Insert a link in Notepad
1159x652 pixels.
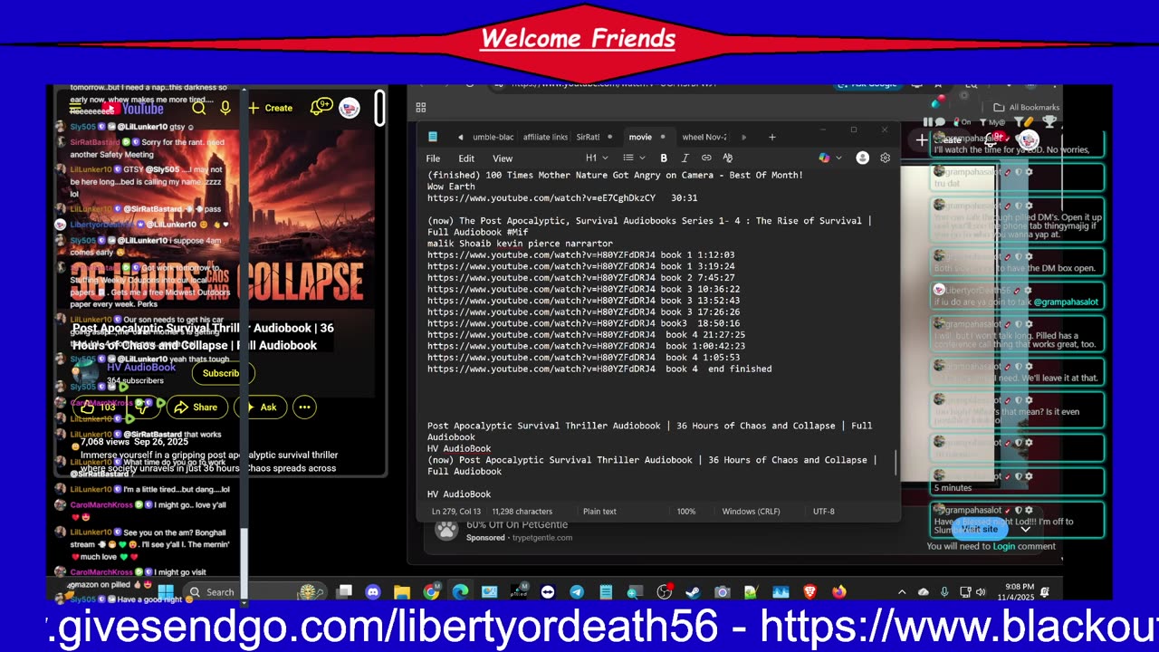[706, 158]
